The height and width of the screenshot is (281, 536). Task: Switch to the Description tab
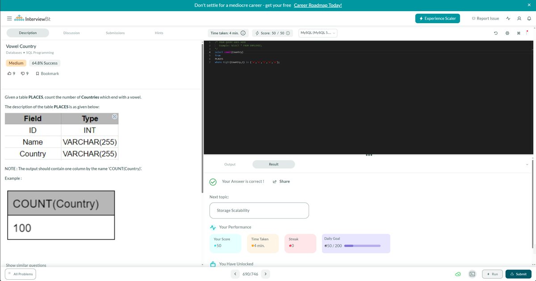click(x=28, y=33)
